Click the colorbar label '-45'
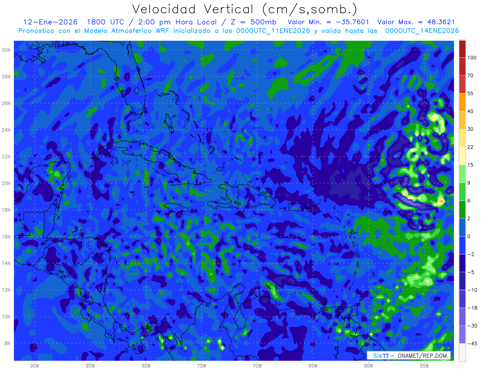481x371 pixels. coord(472,343)
